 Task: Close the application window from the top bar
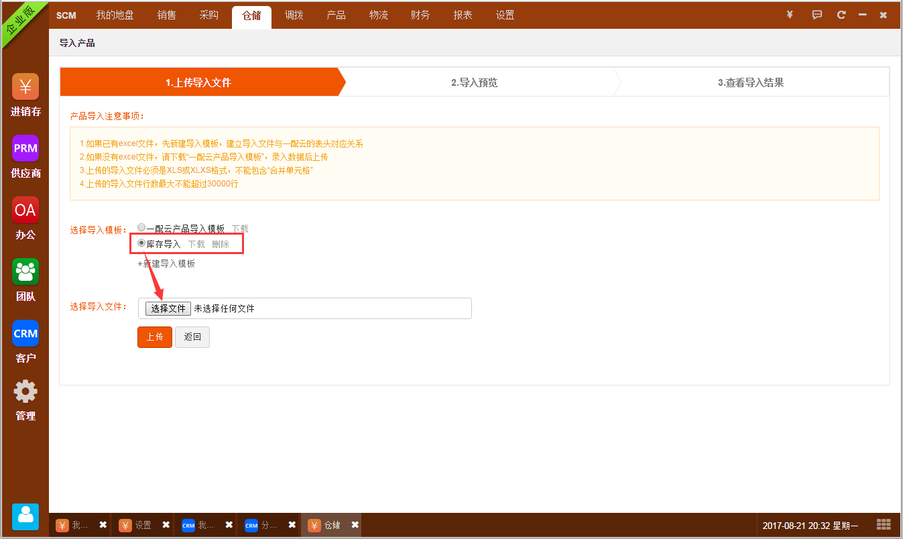point(884,15)
